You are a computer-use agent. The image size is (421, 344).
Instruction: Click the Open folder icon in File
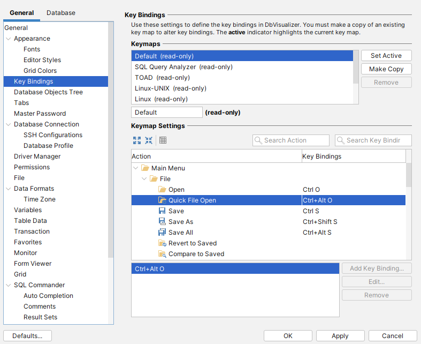pyautogui.click(x=162, y=190)
